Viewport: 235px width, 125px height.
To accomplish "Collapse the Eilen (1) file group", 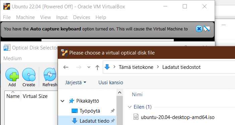I will pyautogui.click(x=130, y=107).
